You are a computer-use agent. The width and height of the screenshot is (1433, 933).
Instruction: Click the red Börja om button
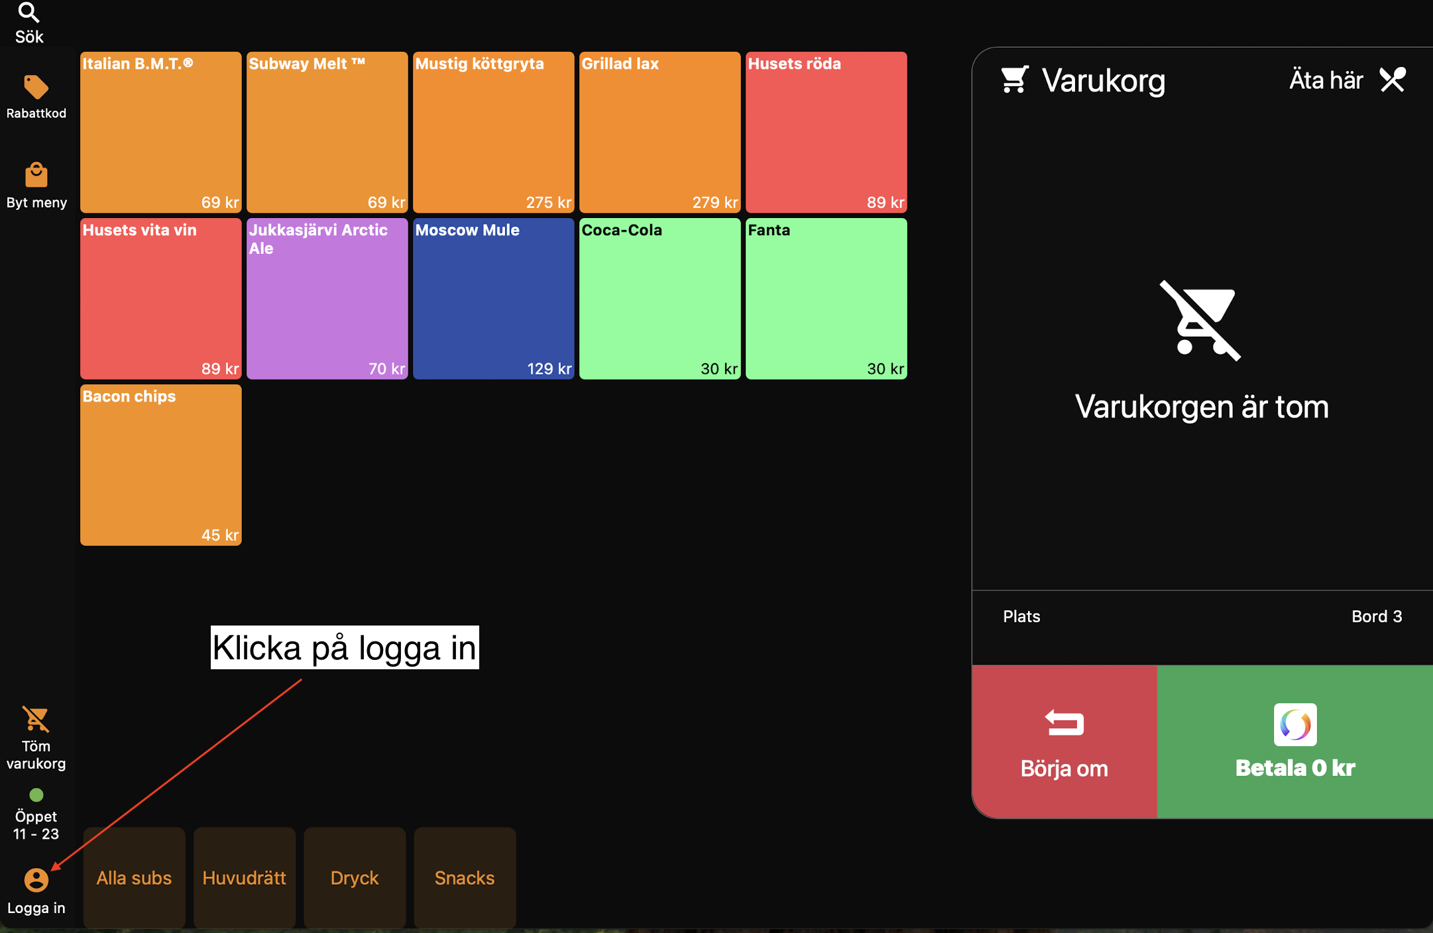pyautogui.click(x=1064, y=742)
